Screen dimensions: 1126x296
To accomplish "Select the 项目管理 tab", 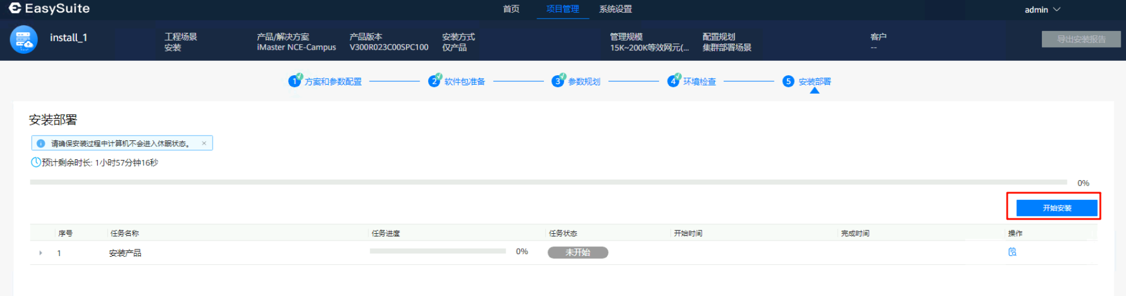I will pyautogui.click(x=562, y=9).
